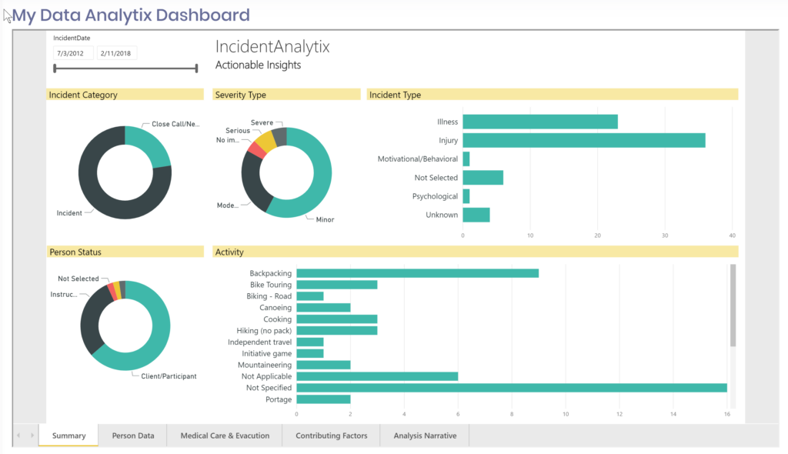
Task: Open Medical Care & Evacution tab
Action: click(225, 436)
